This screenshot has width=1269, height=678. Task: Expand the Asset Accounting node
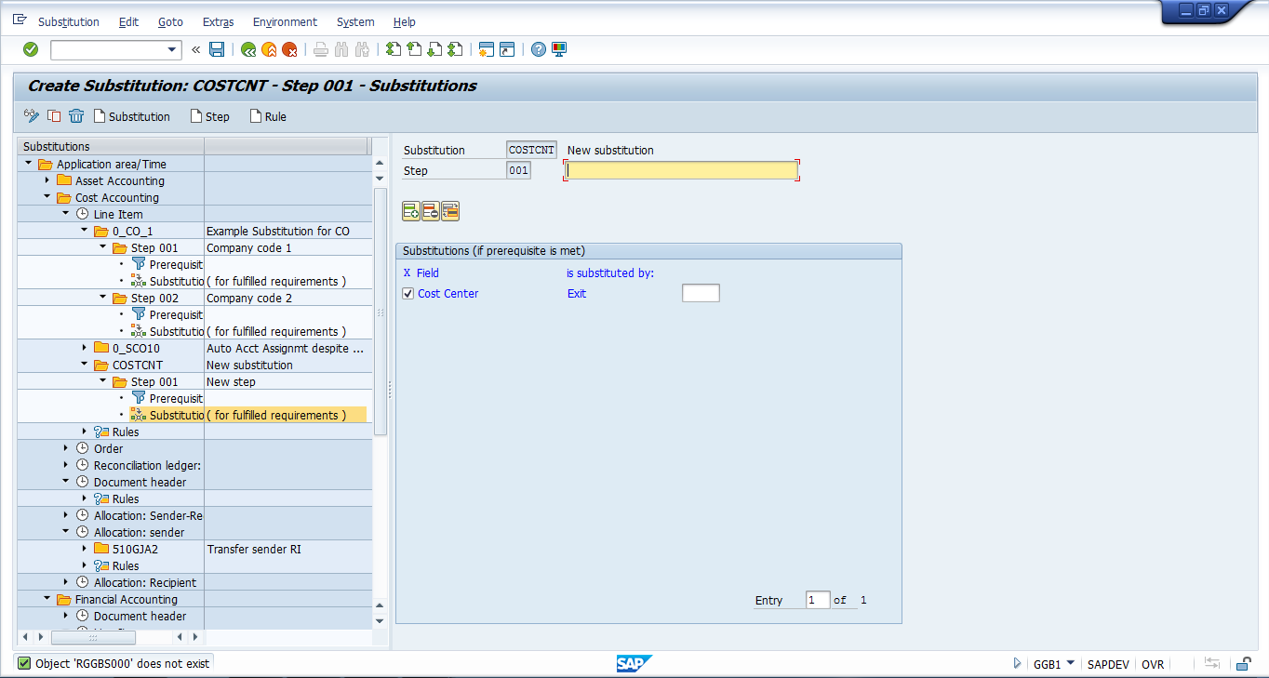click(x=47, y=180)
